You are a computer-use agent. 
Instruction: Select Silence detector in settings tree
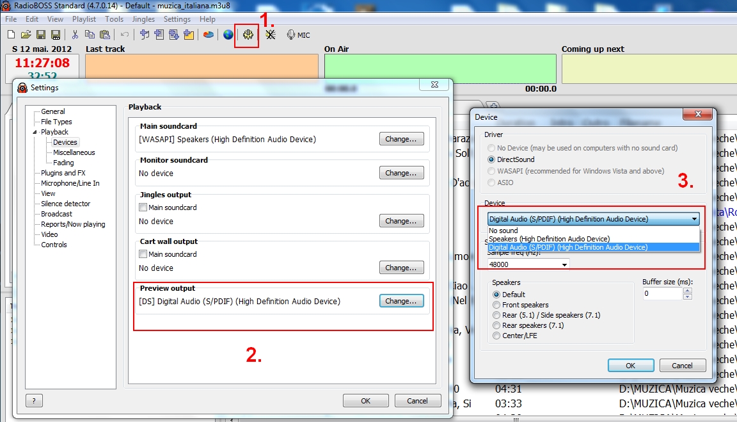(65, 204)
